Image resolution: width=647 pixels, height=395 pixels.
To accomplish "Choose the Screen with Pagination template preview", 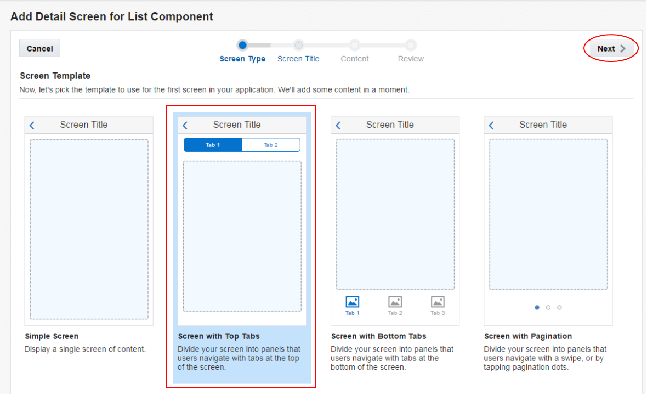I will [x=548, y=221].
